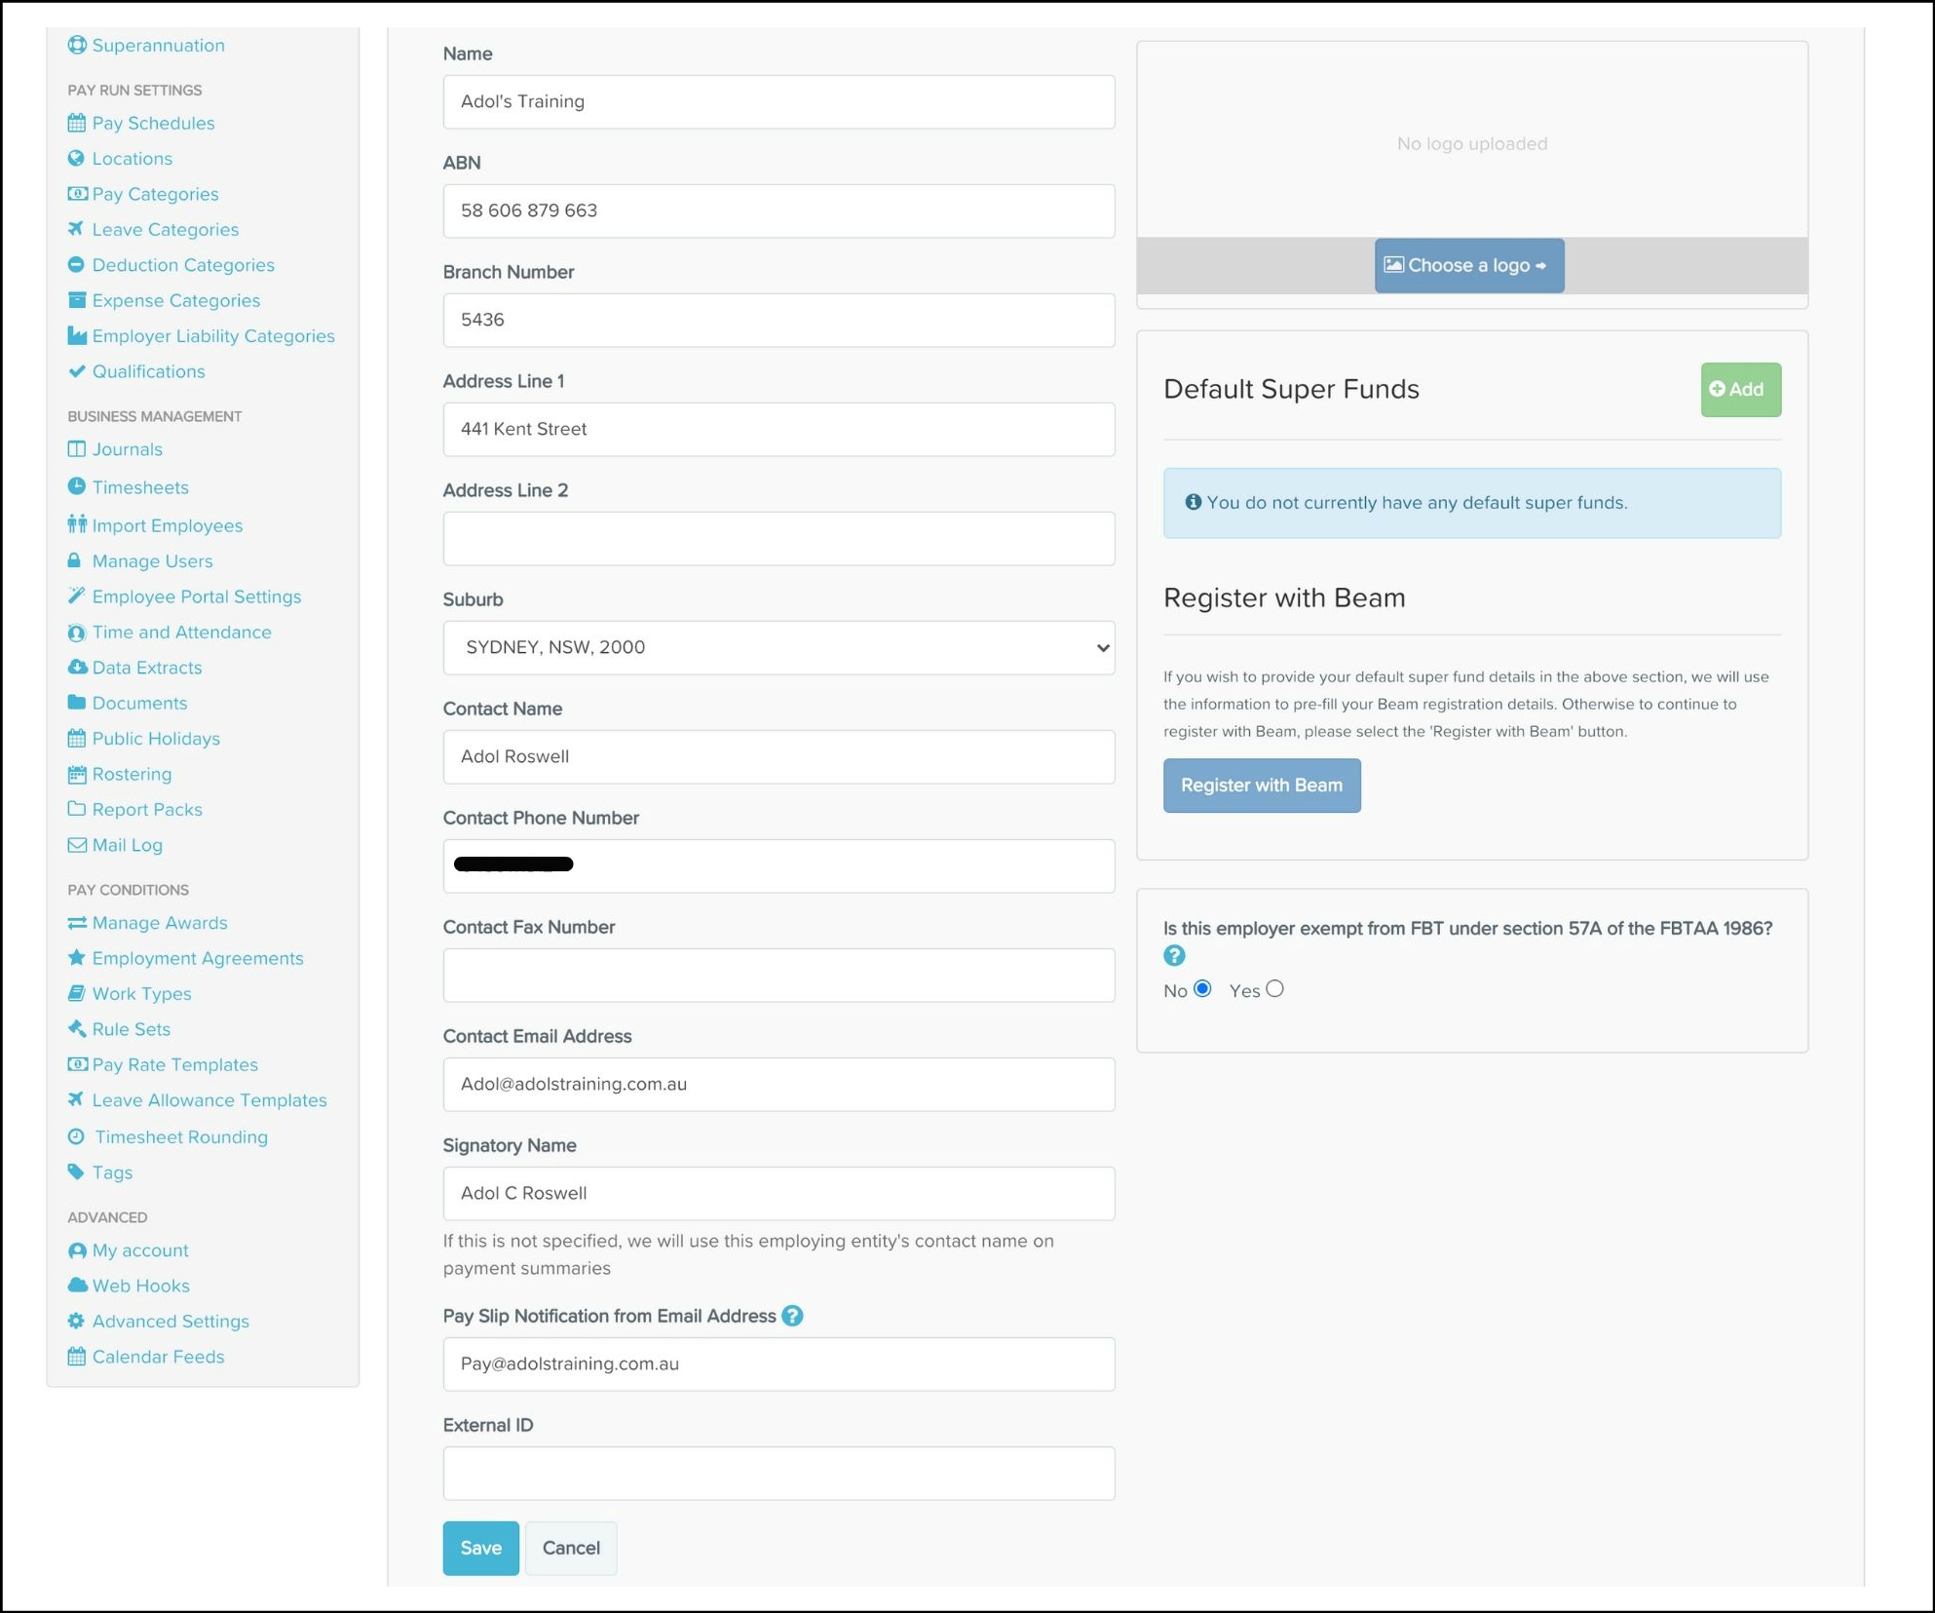This screenshot has height=1613, width=1935.
Task: Click the Pay Schedules calendar icon
Action: click(76, 123)
